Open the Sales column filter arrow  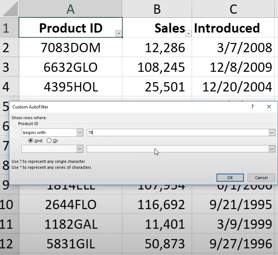pyautogui.click(x=188, y=34)
